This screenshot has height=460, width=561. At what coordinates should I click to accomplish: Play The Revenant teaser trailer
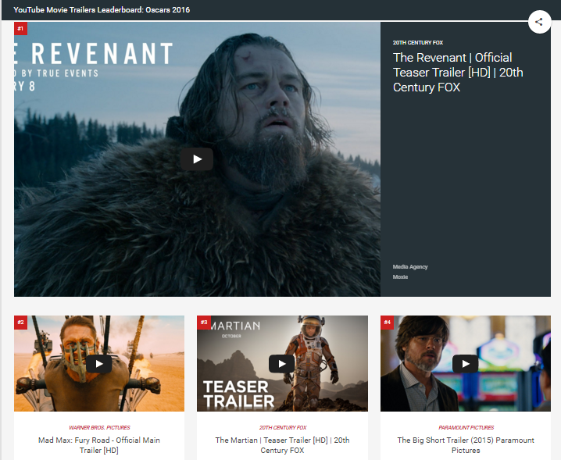[x=196, y=159]
